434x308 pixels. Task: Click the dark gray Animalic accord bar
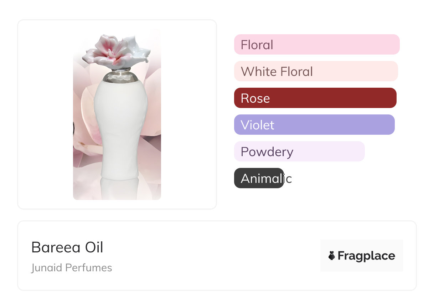pyautogui.click(x=259, y=178)
